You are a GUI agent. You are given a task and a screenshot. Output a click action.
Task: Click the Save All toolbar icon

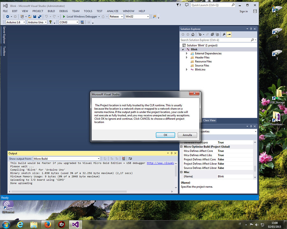(x=40, y=16)
